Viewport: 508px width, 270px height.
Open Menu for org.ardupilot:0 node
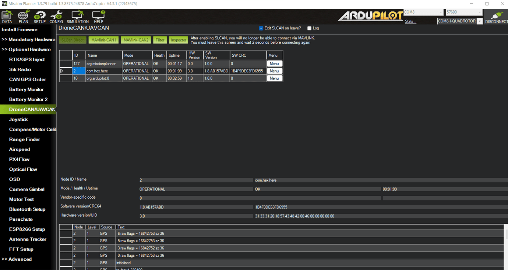(274, 78)
